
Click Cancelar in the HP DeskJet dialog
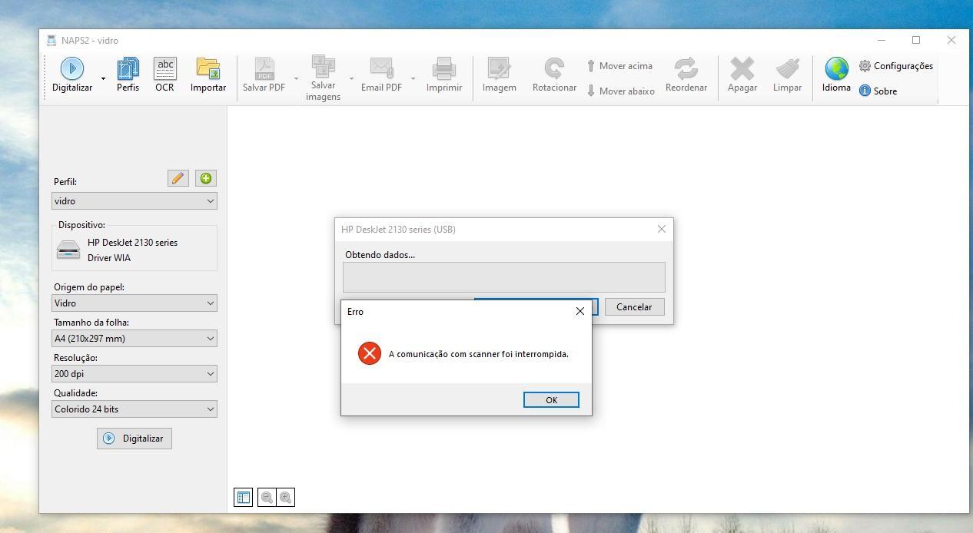click(634, 306)
